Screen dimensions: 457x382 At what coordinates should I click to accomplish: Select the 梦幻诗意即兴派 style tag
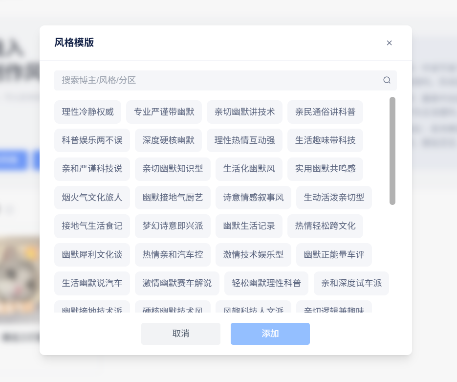click(x=172, y=226)
